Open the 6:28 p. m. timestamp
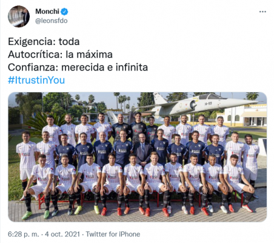Image resolution: width=274 pixels, height=243 pixels. point(23,234)
